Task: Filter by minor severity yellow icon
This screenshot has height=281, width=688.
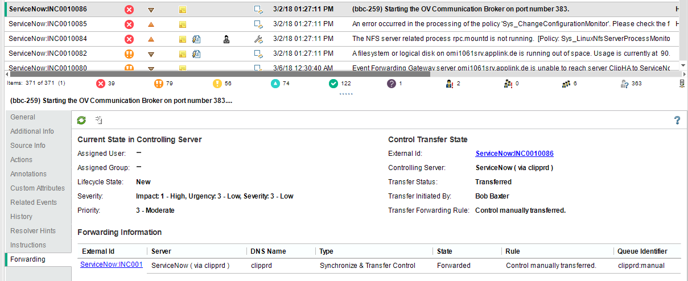Action: [x=217, y=84]
